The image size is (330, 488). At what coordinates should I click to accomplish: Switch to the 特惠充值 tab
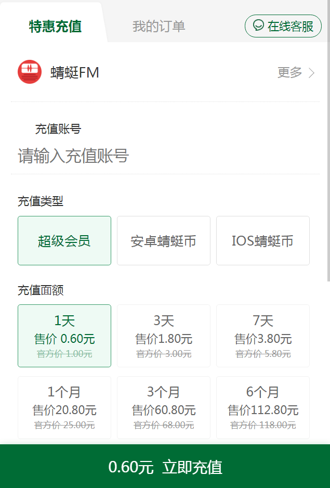click(55, 27)
